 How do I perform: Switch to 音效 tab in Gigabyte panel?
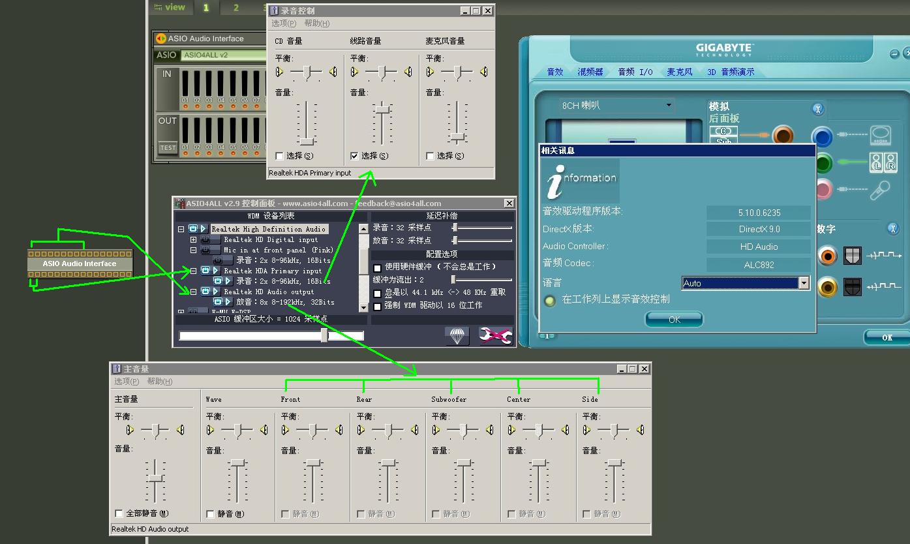pyautogui.click(x=555, y=72)
